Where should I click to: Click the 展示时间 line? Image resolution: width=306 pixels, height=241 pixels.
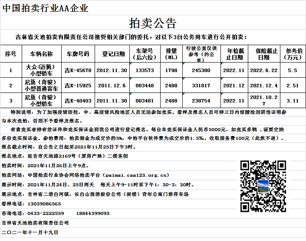[x=98, y=185]
